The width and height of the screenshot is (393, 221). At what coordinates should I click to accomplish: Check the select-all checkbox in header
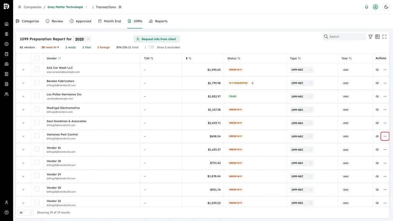[x=37, y=58]
